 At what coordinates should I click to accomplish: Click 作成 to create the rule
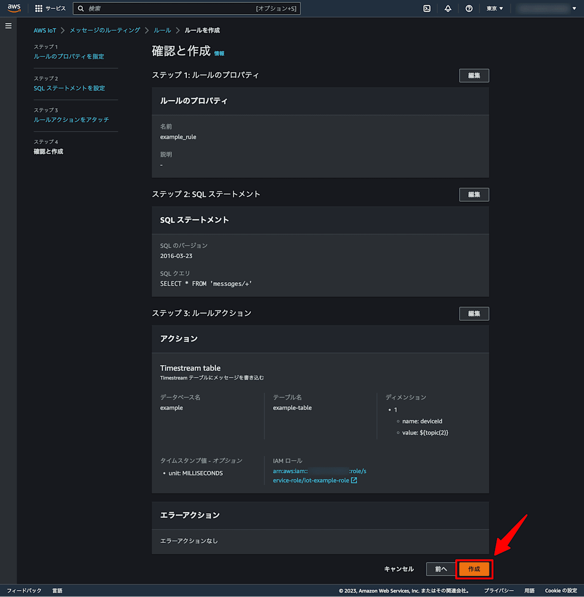(474, 569)
